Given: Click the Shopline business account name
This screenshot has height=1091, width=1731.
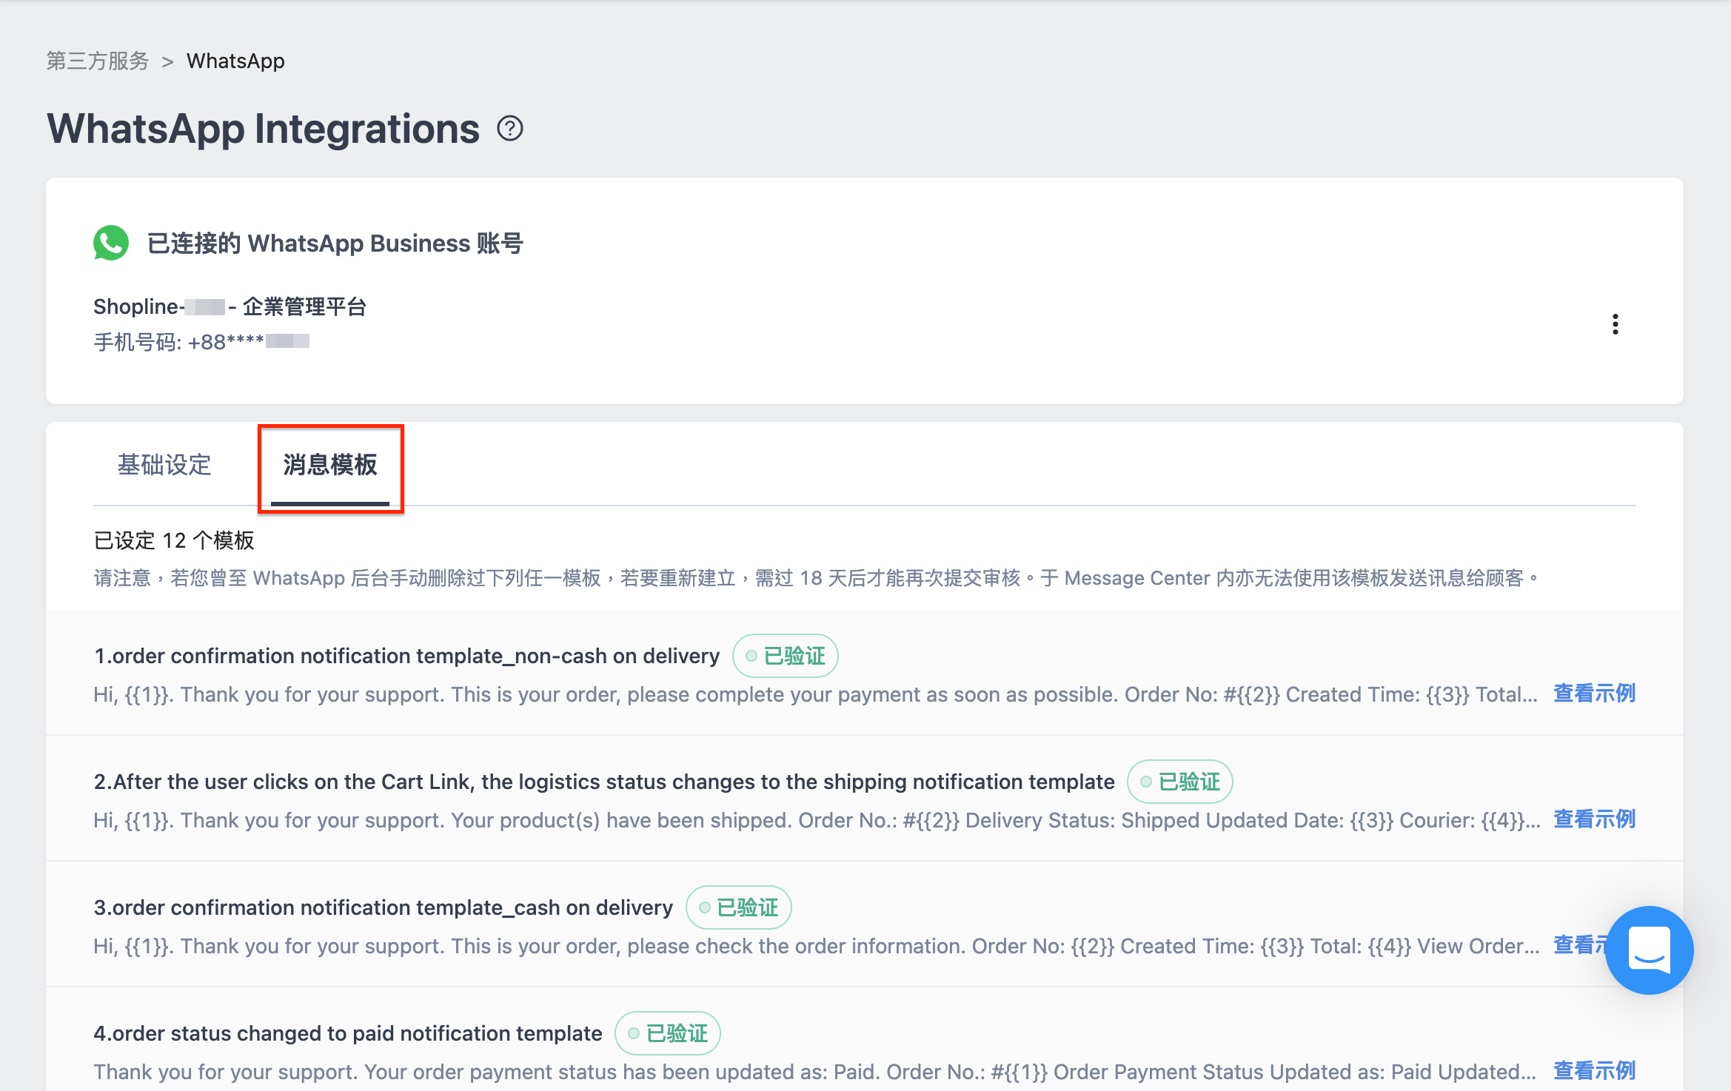Looking at the screenshot, I should pyautogui.click(x=230, y=306).
